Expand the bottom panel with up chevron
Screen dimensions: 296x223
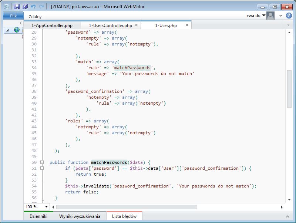pyautogui.click(x=287, y=216)
